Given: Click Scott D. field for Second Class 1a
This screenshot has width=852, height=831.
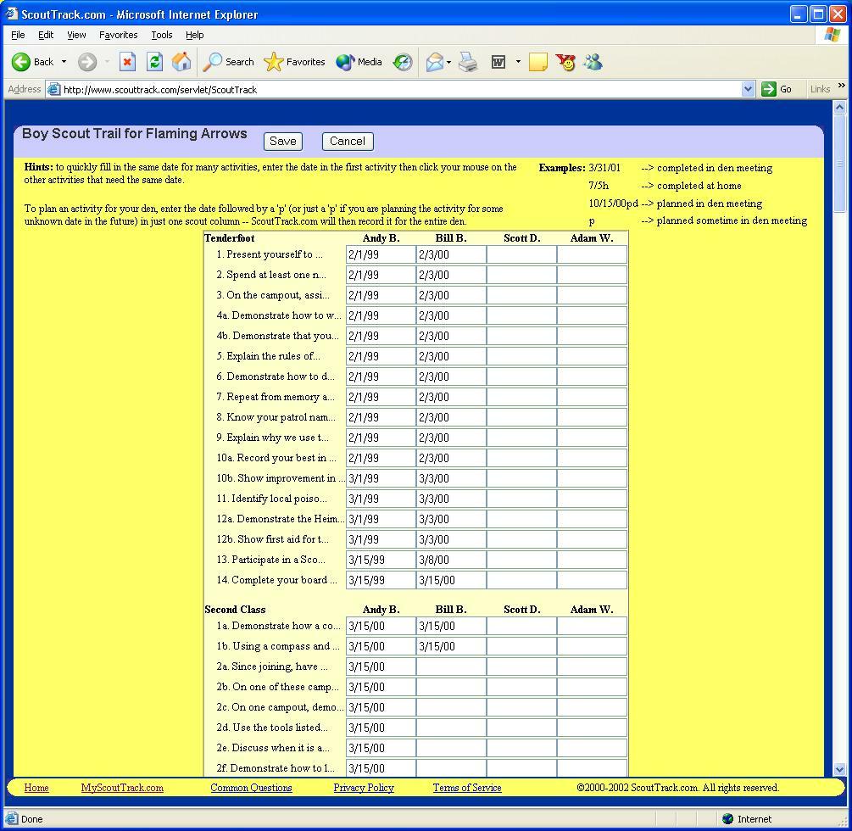Looking at the screenshot, I should click(x=521, y=626).
